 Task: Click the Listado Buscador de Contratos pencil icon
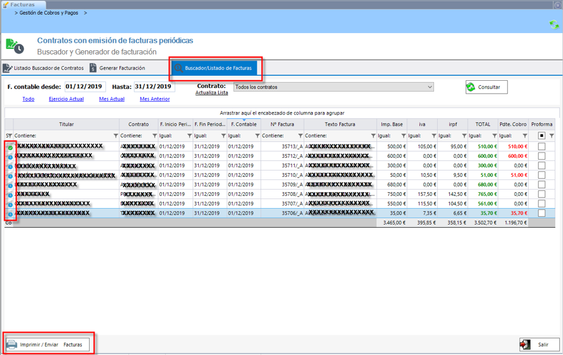pyautogui.click(x=7, y=68)
